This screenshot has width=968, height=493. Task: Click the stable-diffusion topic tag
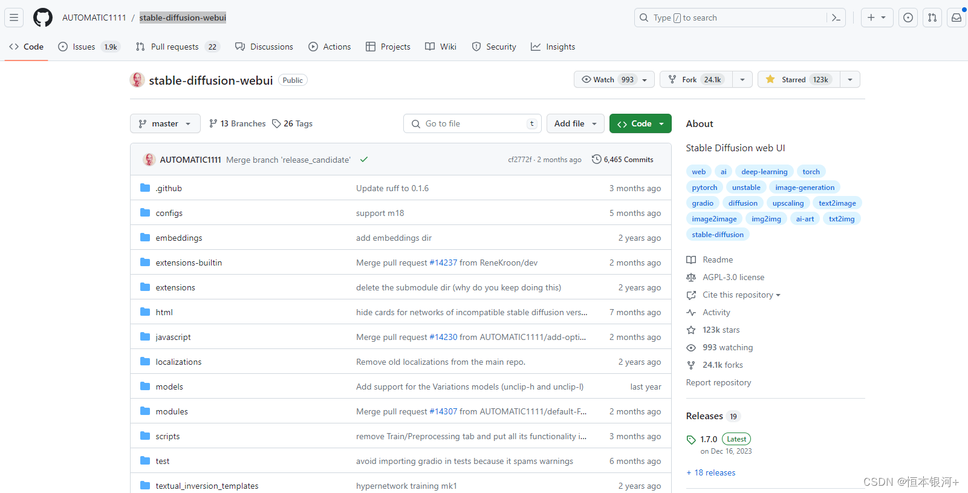point(718,235)
